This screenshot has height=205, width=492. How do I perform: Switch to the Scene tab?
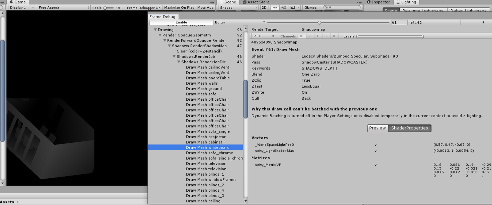228,2
